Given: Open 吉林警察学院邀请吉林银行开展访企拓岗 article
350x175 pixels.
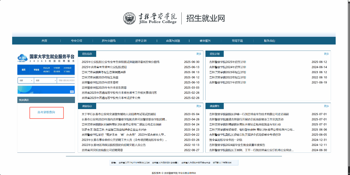Looking at the screenshot, I should [x=246, y=120].
